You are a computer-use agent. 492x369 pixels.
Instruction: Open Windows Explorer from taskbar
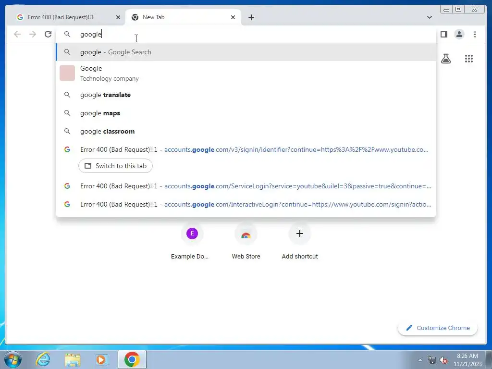tap(73, 359)
